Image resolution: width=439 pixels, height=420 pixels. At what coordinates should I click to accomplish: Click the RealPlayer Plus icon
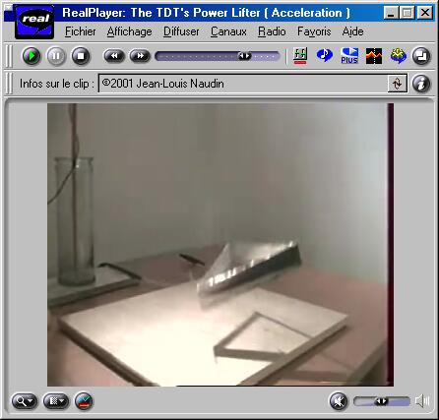[x=349, y=56]
